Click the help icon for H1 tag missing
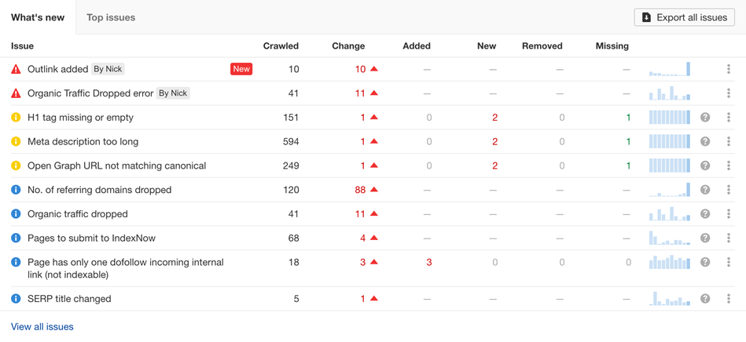The image size is (746, 342). point(705,118)
